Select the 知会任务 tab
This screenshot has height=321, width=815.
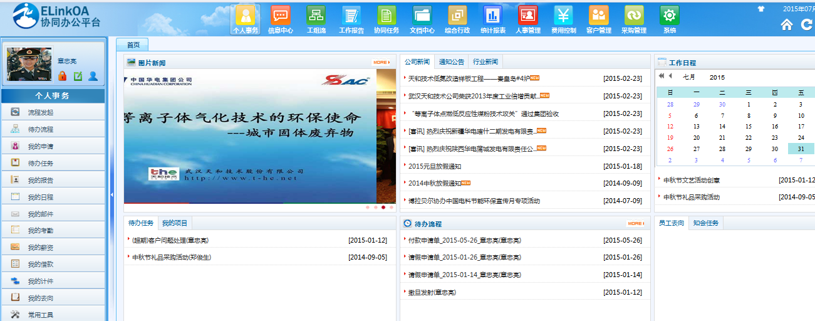[x=706, y=223]
